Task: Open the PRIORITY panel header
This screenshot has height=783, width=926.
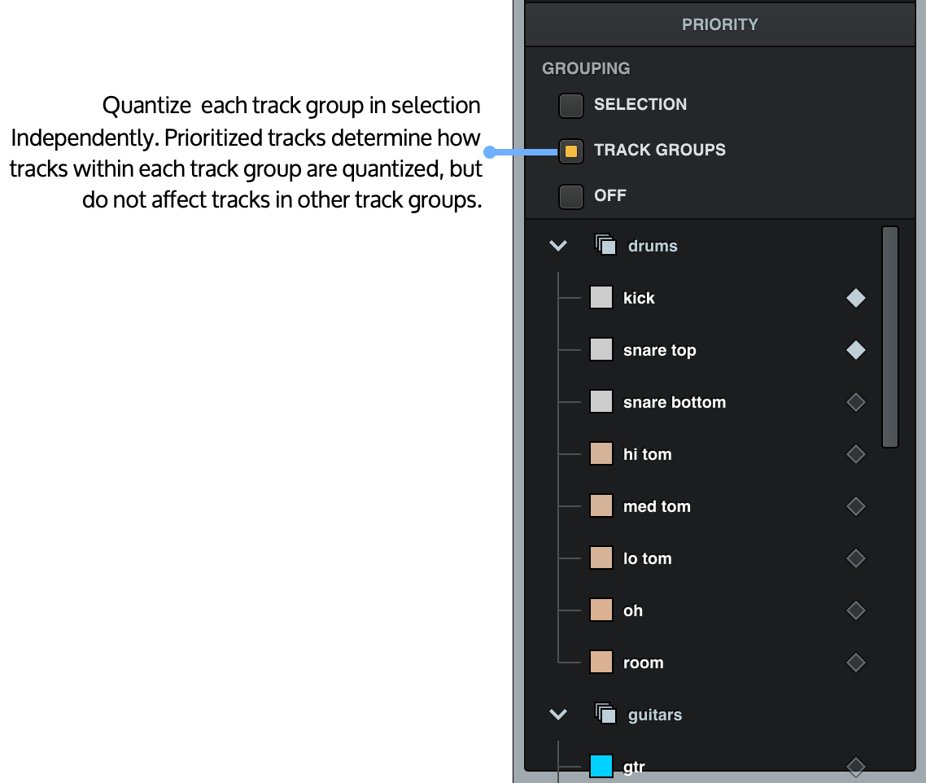Action: coord(720,24)
